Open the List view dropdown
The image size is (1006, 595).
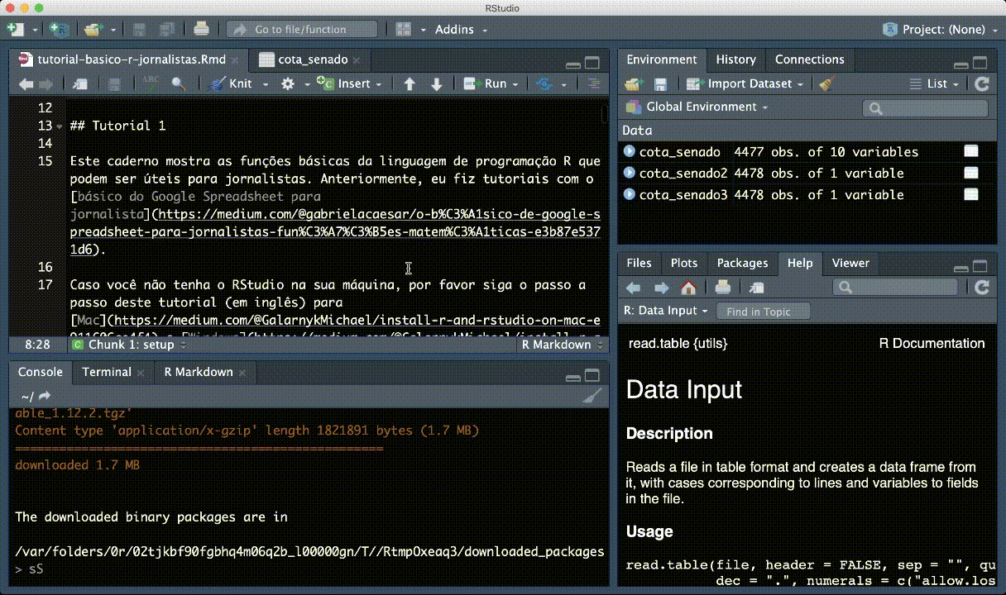coord(934,83)
